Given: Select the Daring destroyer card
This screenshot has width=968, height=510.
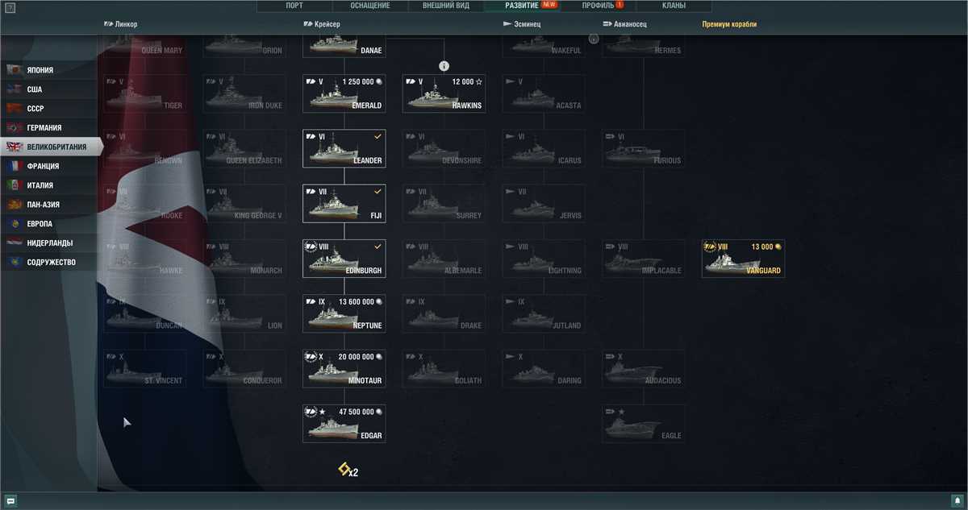Looking at the screenshot, I should click(x=544, y=368).
